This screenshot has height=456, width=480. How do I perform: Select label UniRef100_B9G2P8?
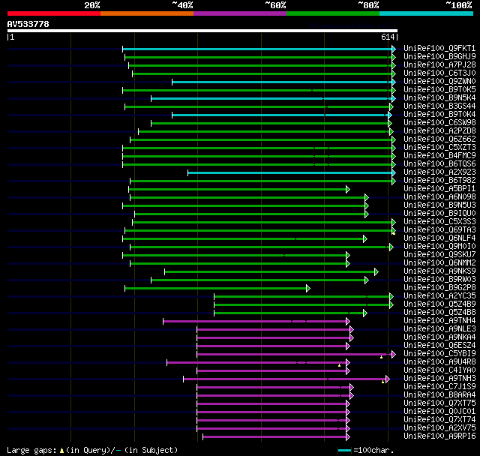click(439, 288)
